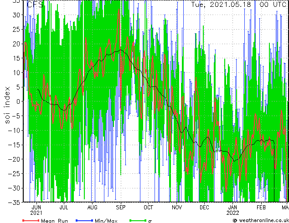Click the -25 y-axis tick label
Viewport: 289px width, 223px height.
(x=14, y=174)
